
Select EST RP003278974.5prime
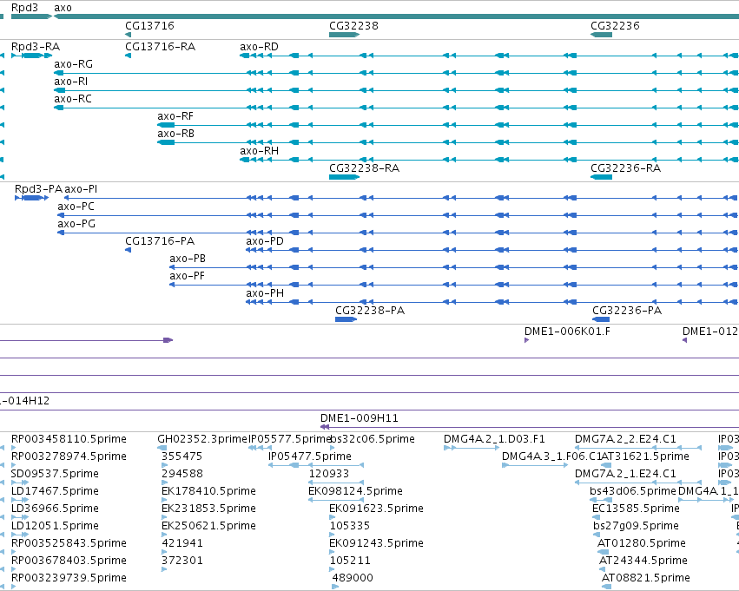tap(69, 456)
